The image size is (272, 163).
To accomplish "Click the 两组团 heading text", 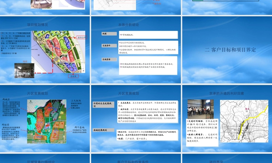I will (x=5, y=124).
